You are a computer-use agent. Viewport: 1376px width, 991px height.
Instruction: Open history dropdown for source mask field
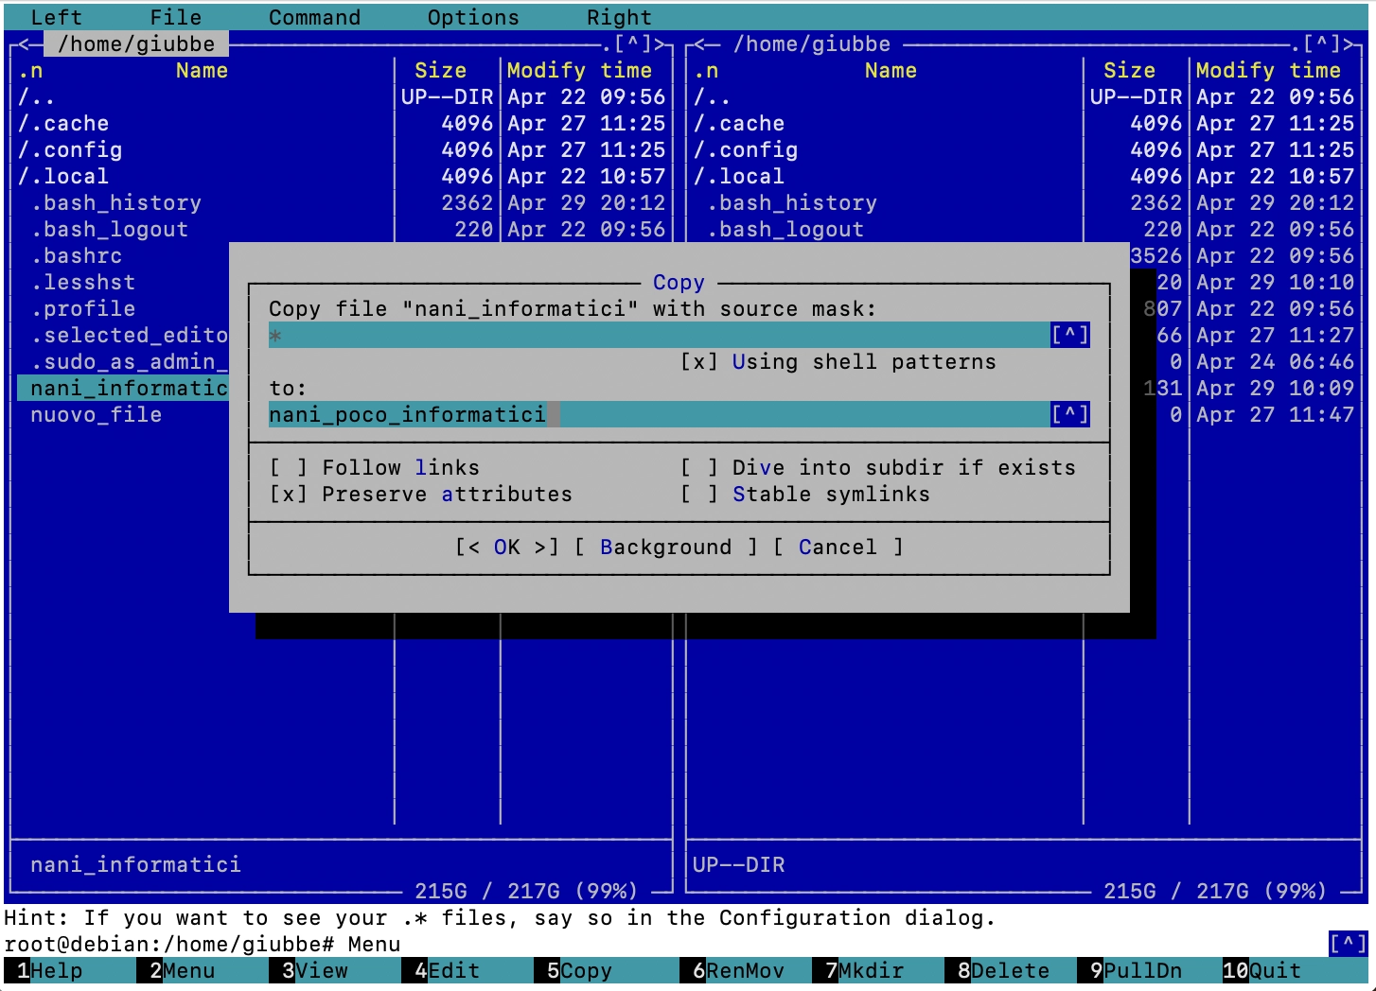pos(1069,335)
